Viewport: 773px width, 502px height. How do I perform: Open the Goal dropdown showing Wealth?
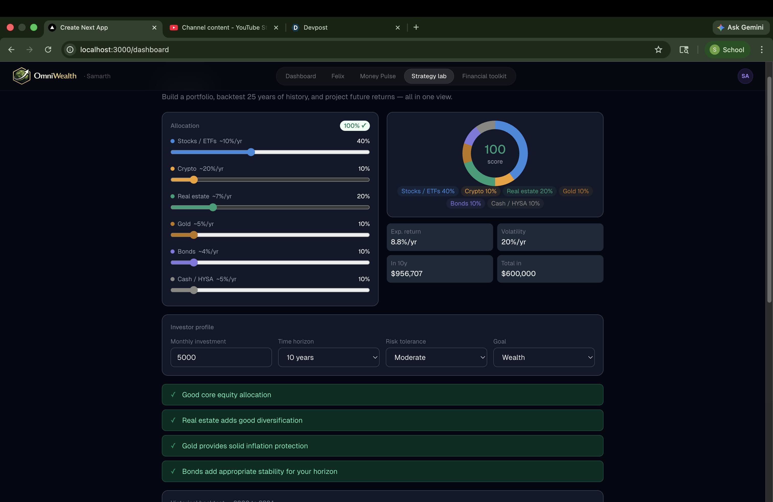pyautogui.click(x=543, y=357)
